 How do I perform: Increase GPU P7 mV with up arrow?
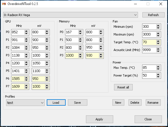click(x=47, y=85)
